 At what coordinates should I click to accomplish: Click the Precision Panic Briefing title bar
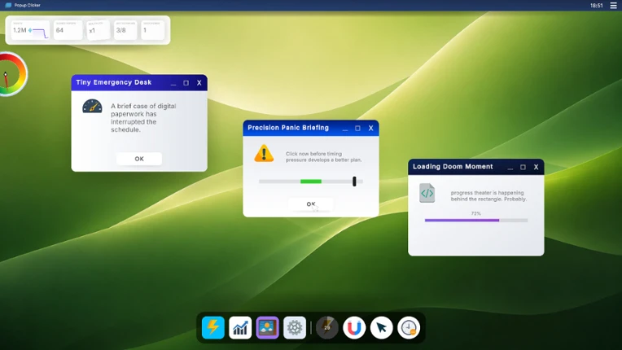pos(311,128)
